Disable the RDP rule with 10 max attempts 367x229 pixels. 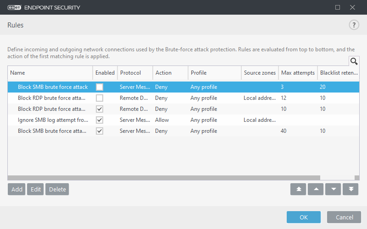tap(100, 109)
